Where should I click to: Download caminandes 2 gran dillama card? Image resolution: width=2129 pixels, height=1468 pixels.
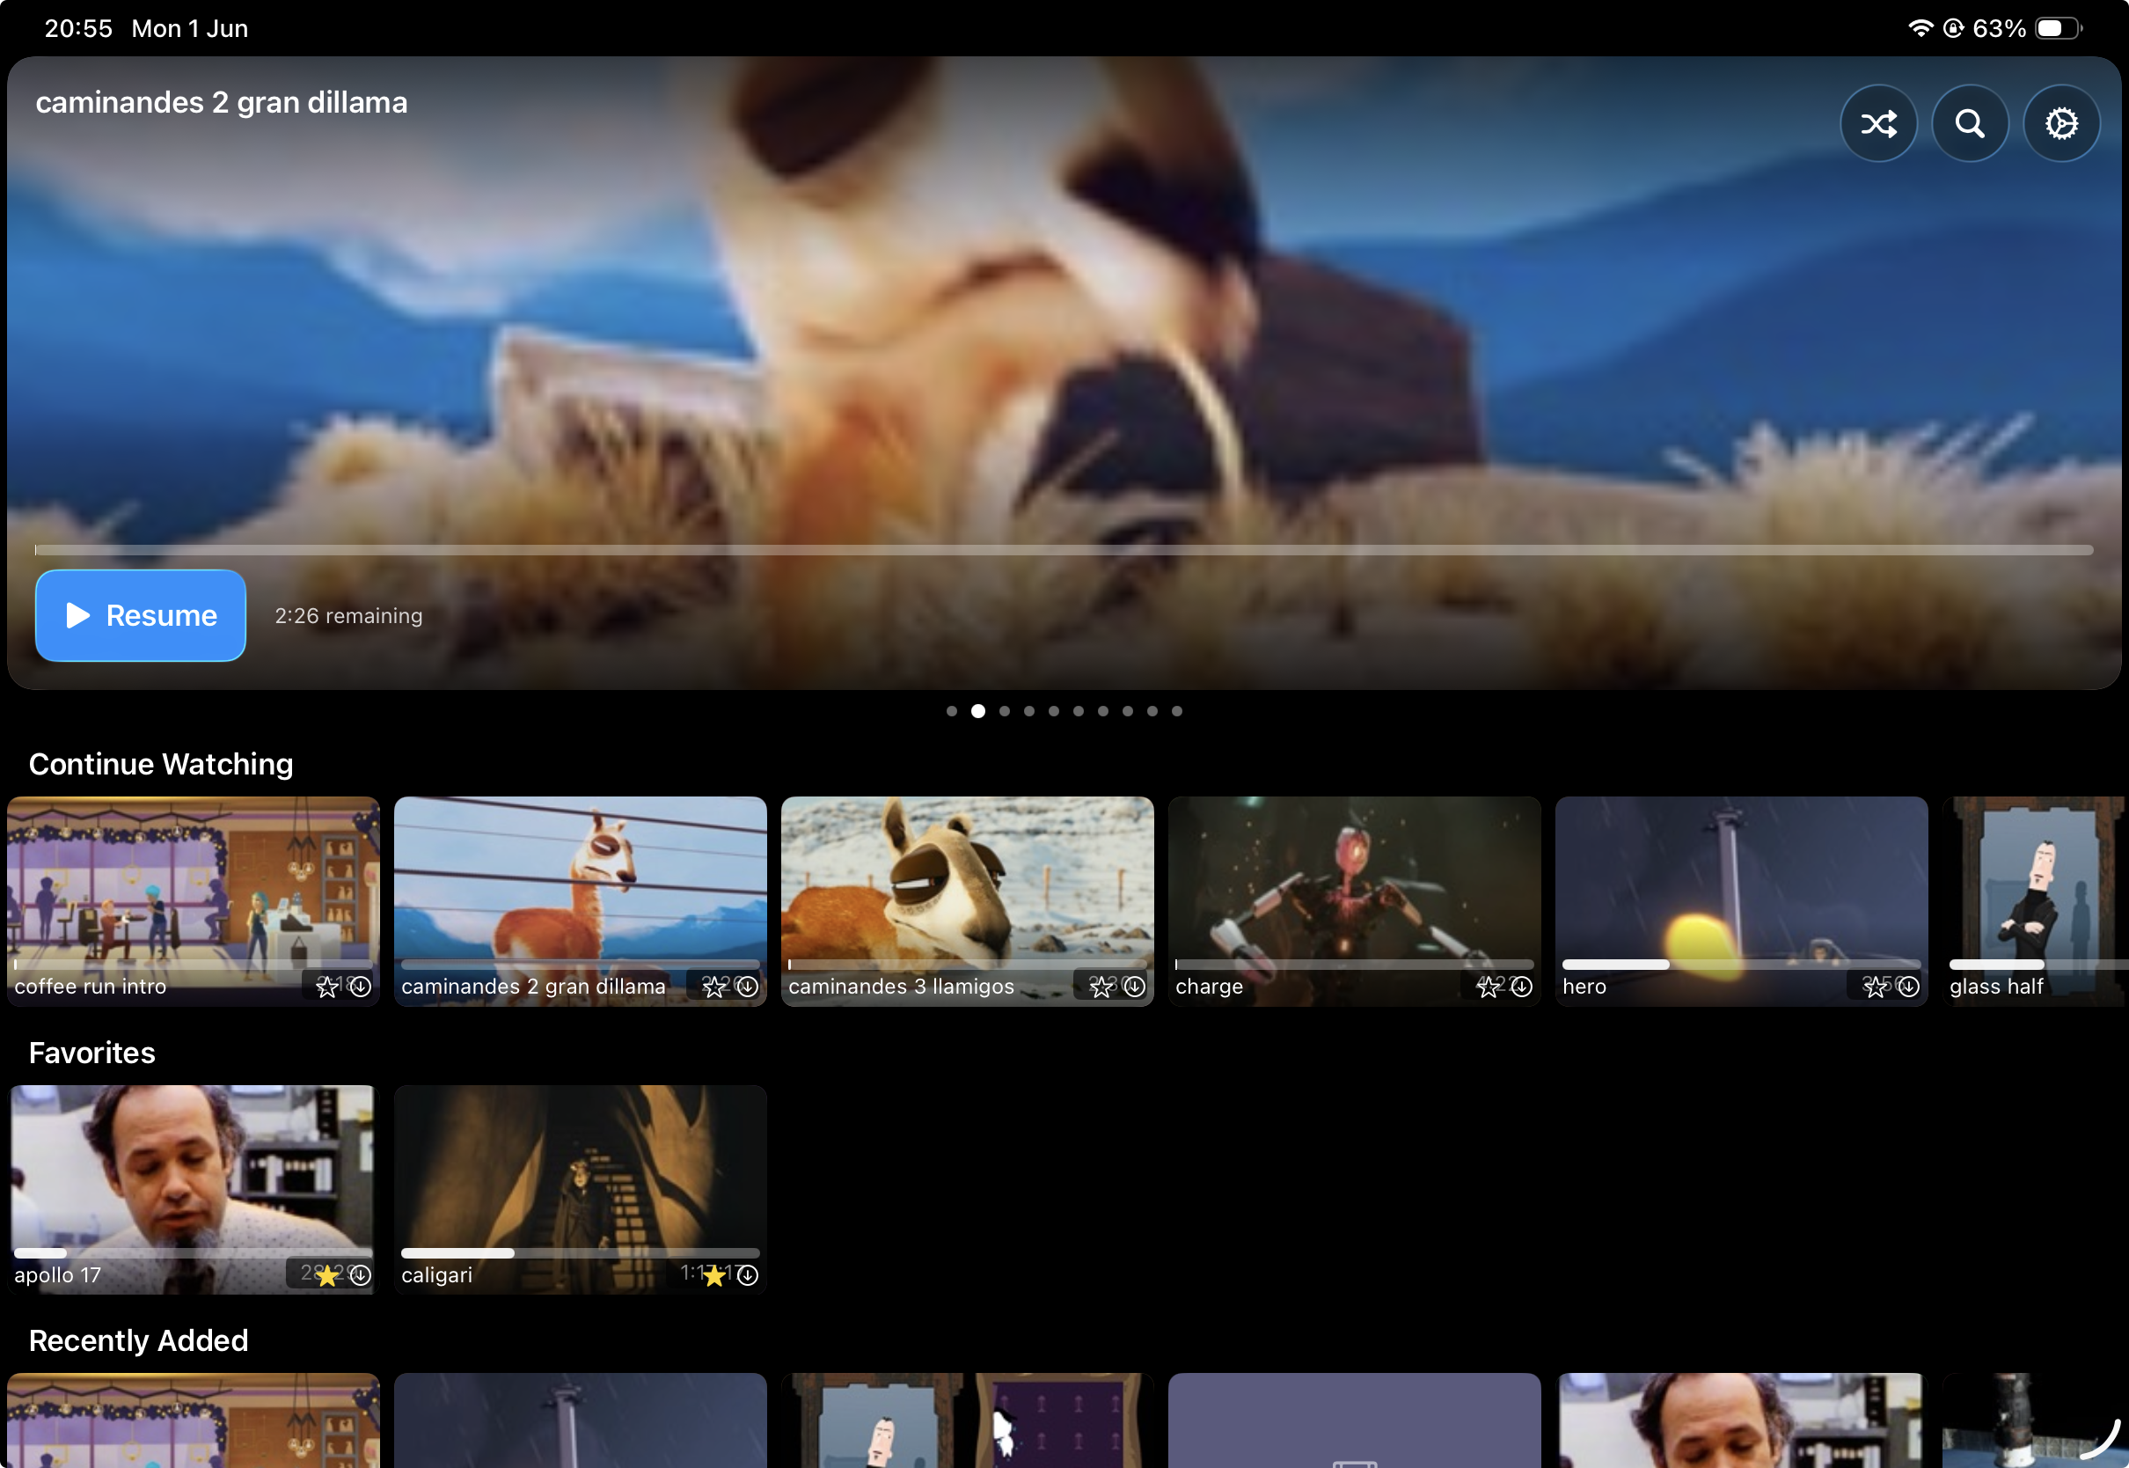[748, 986]
